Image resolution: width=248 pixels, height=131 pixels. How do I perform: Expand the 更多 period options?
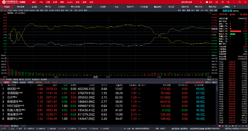click(x=86, y=10)
